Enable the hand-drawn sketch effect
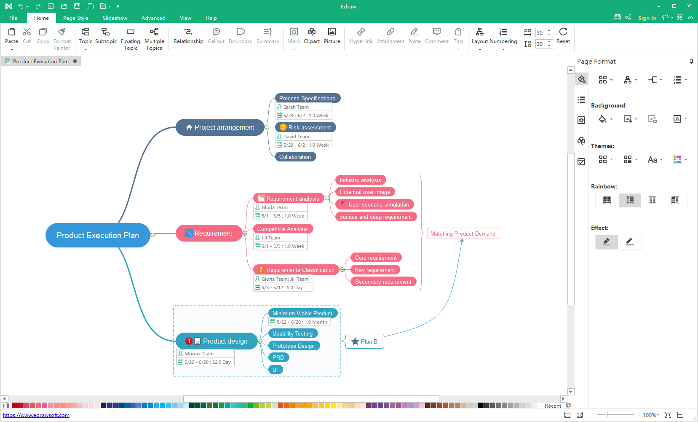 click(630, 242)
